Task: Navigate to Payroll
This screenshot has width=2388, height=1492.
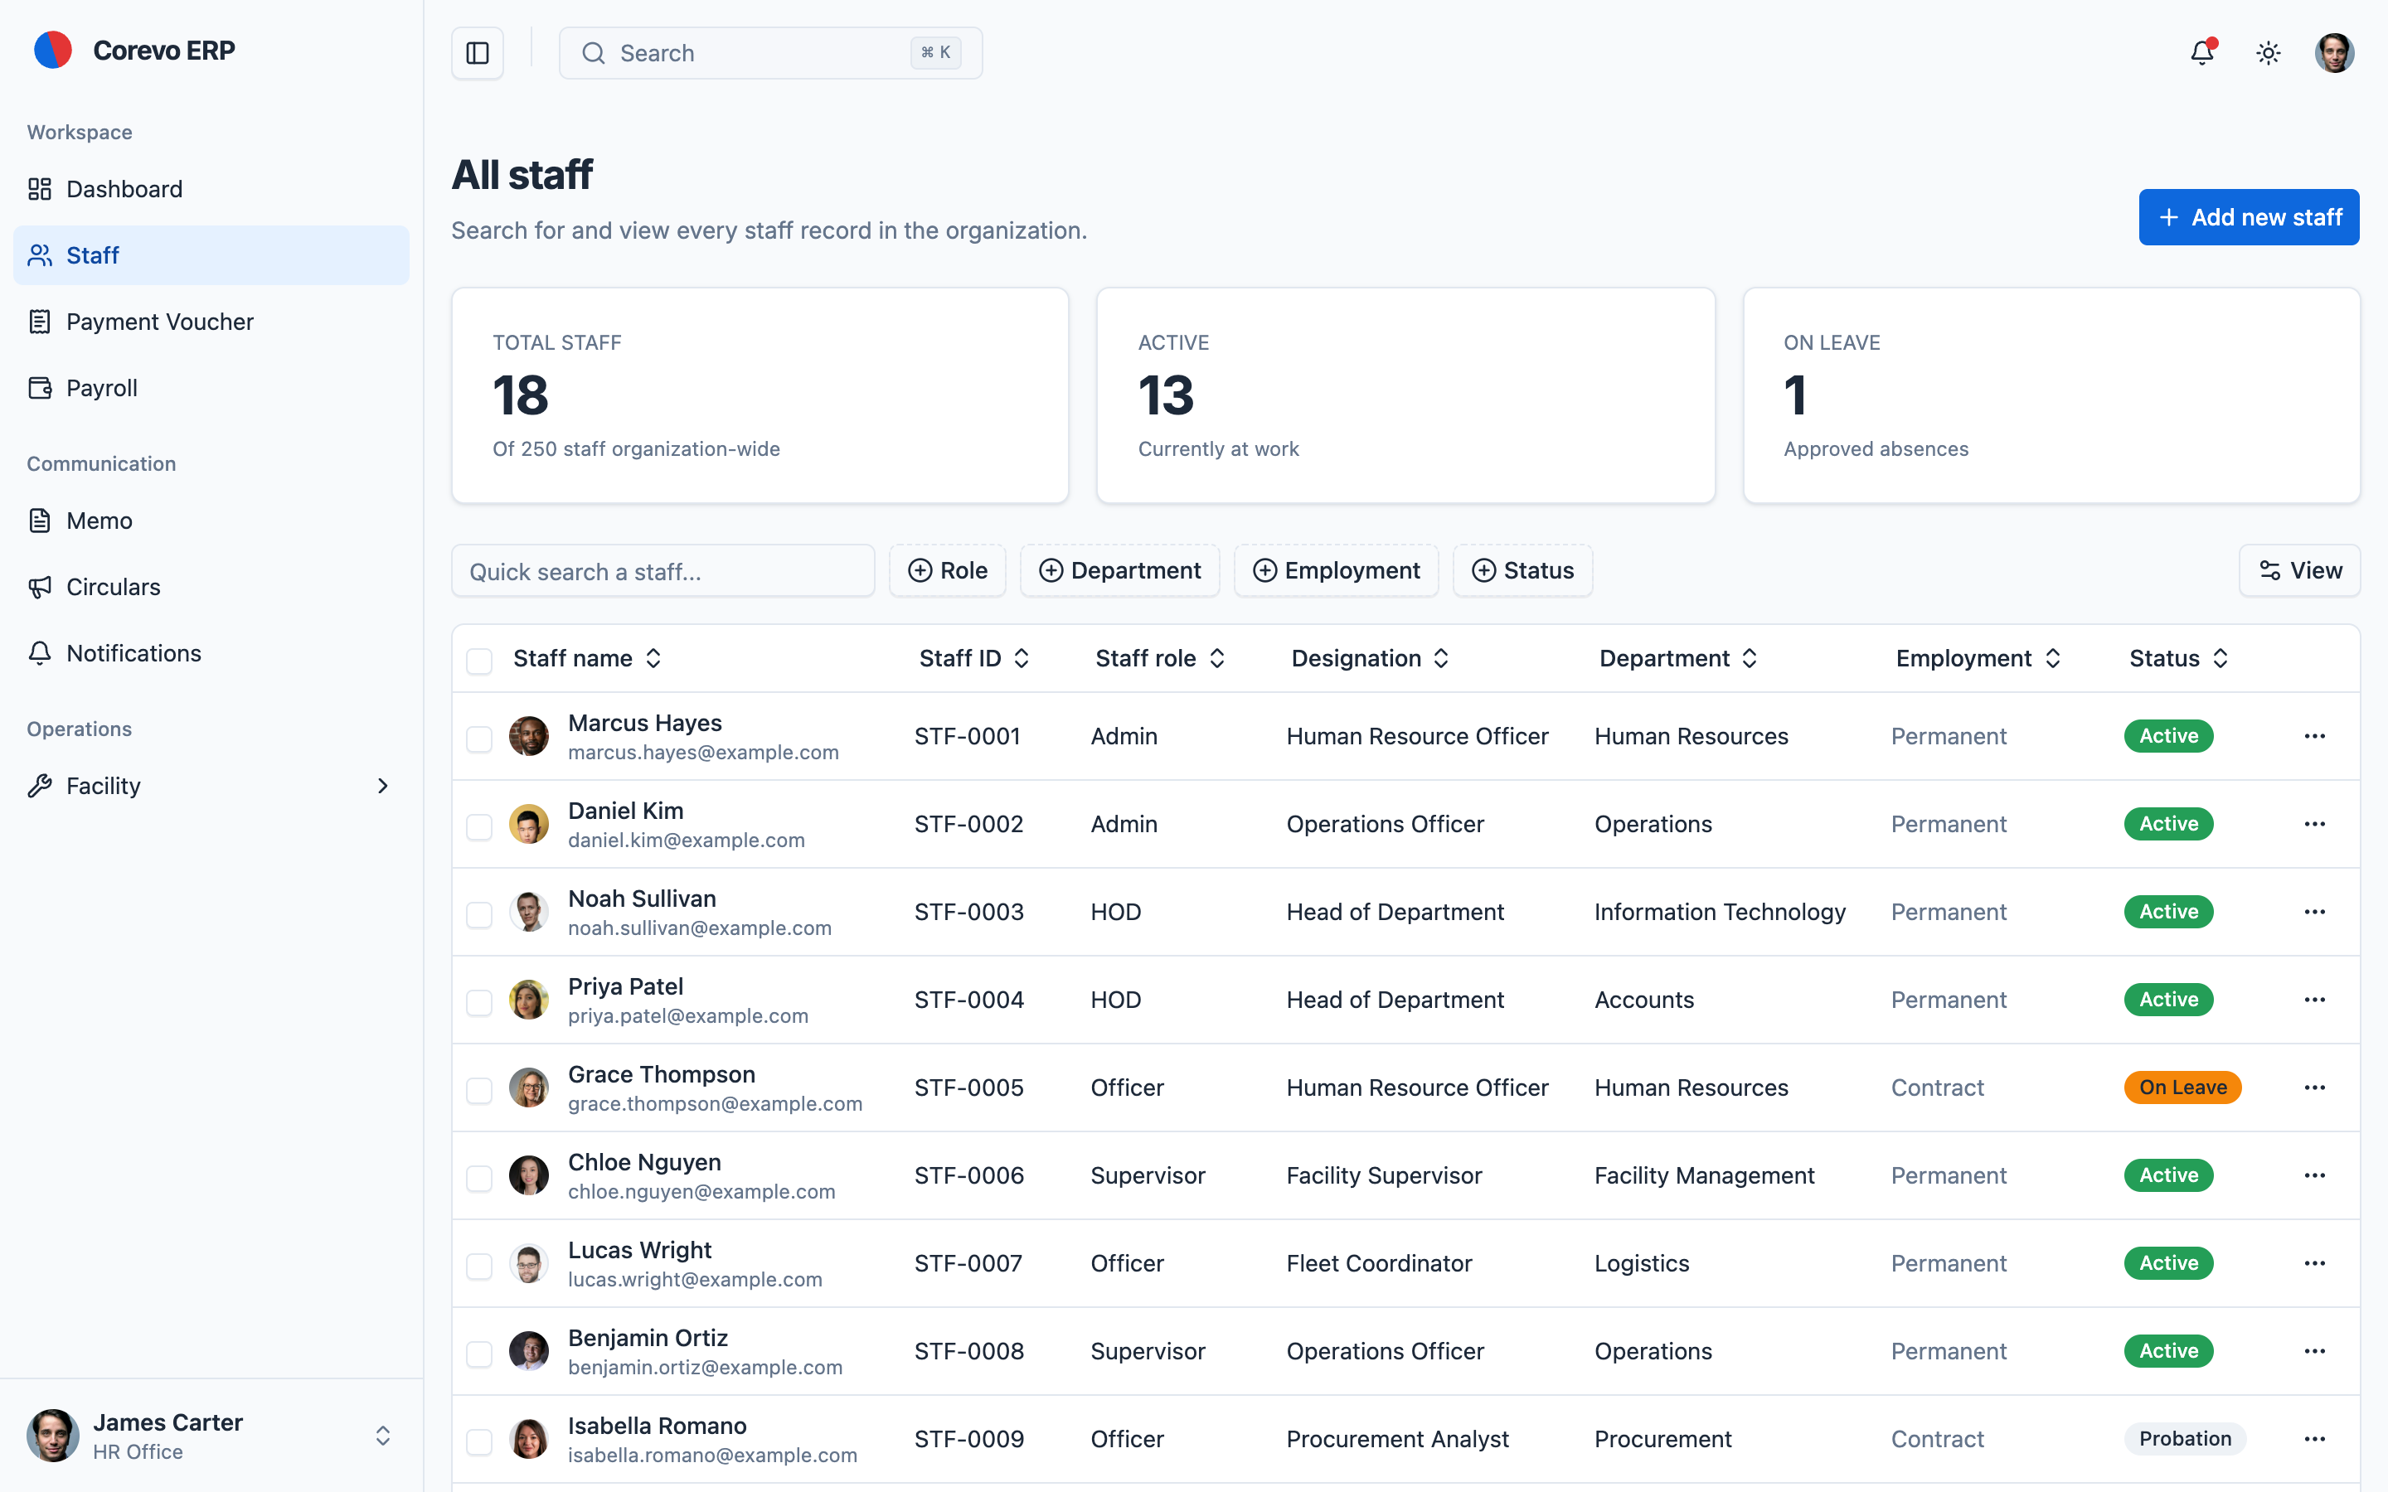Action: (x=211, y=388)
